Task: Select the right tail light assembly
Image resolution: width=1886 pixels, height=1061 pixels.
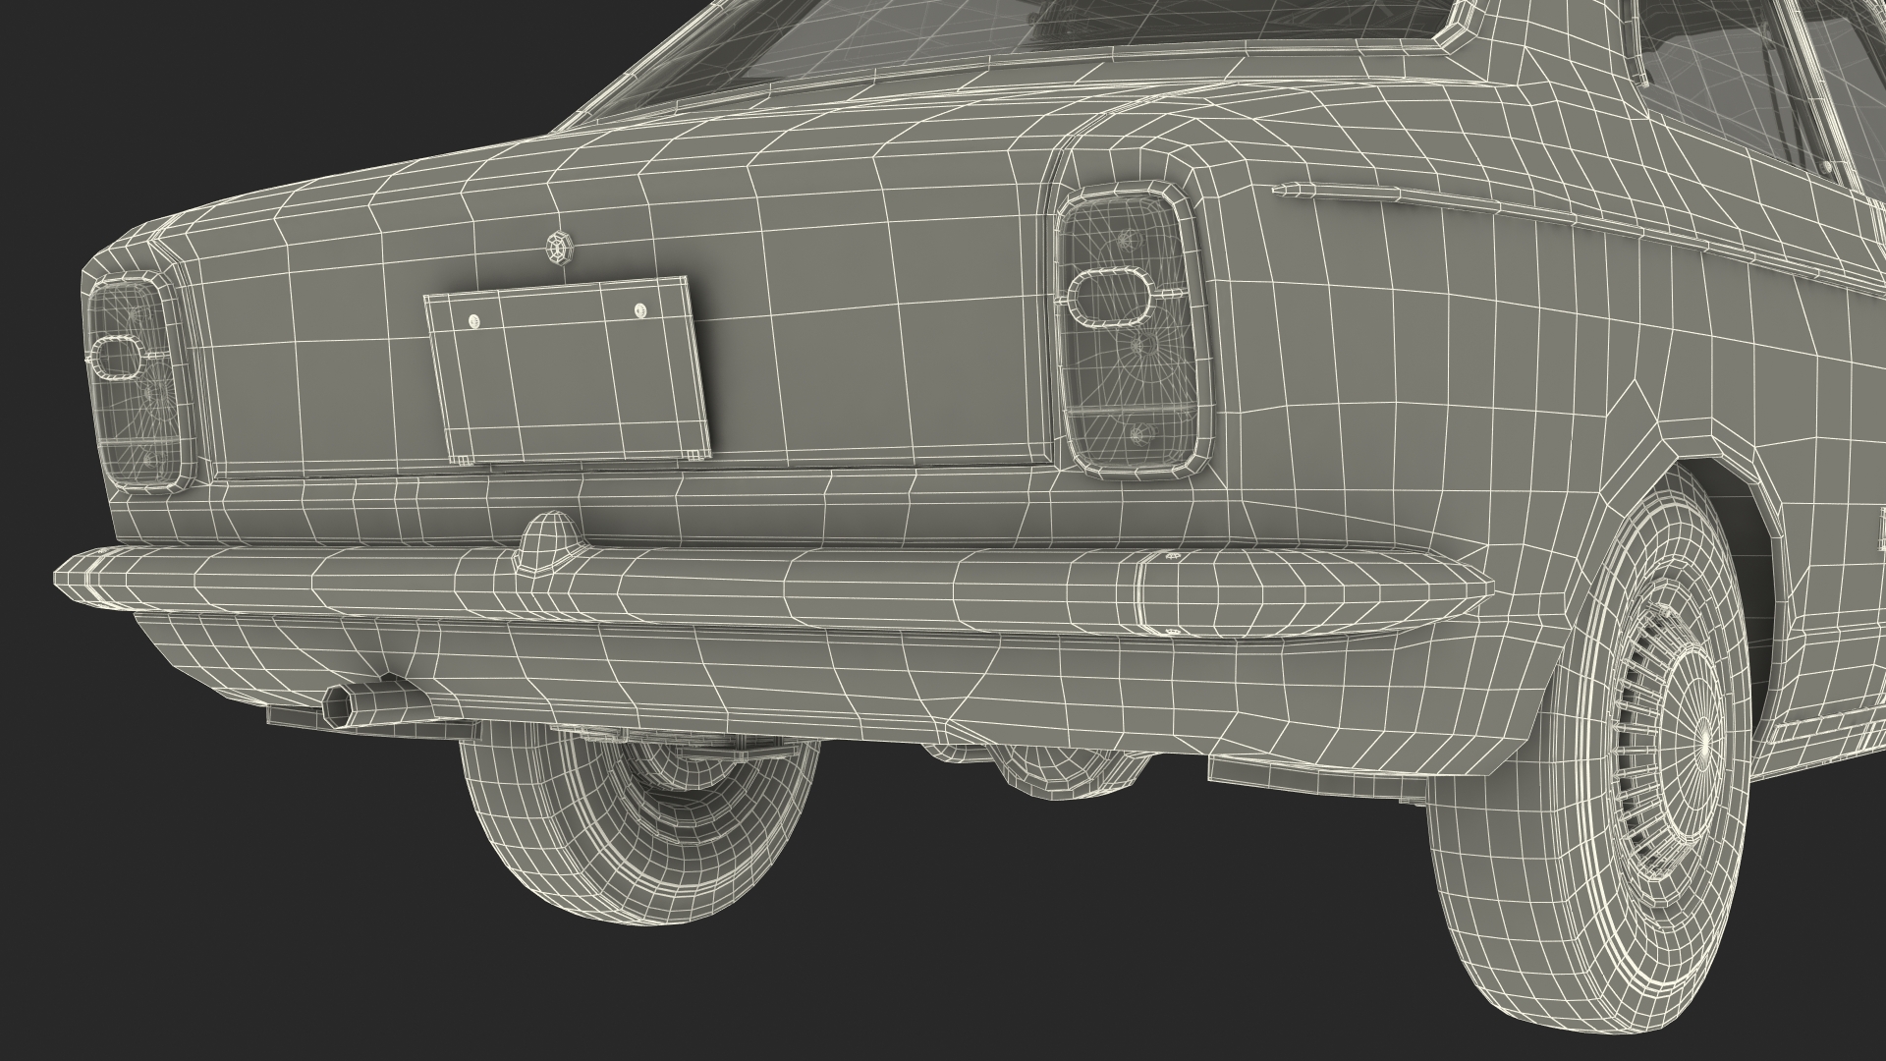Action: (x=1134, y=331)
